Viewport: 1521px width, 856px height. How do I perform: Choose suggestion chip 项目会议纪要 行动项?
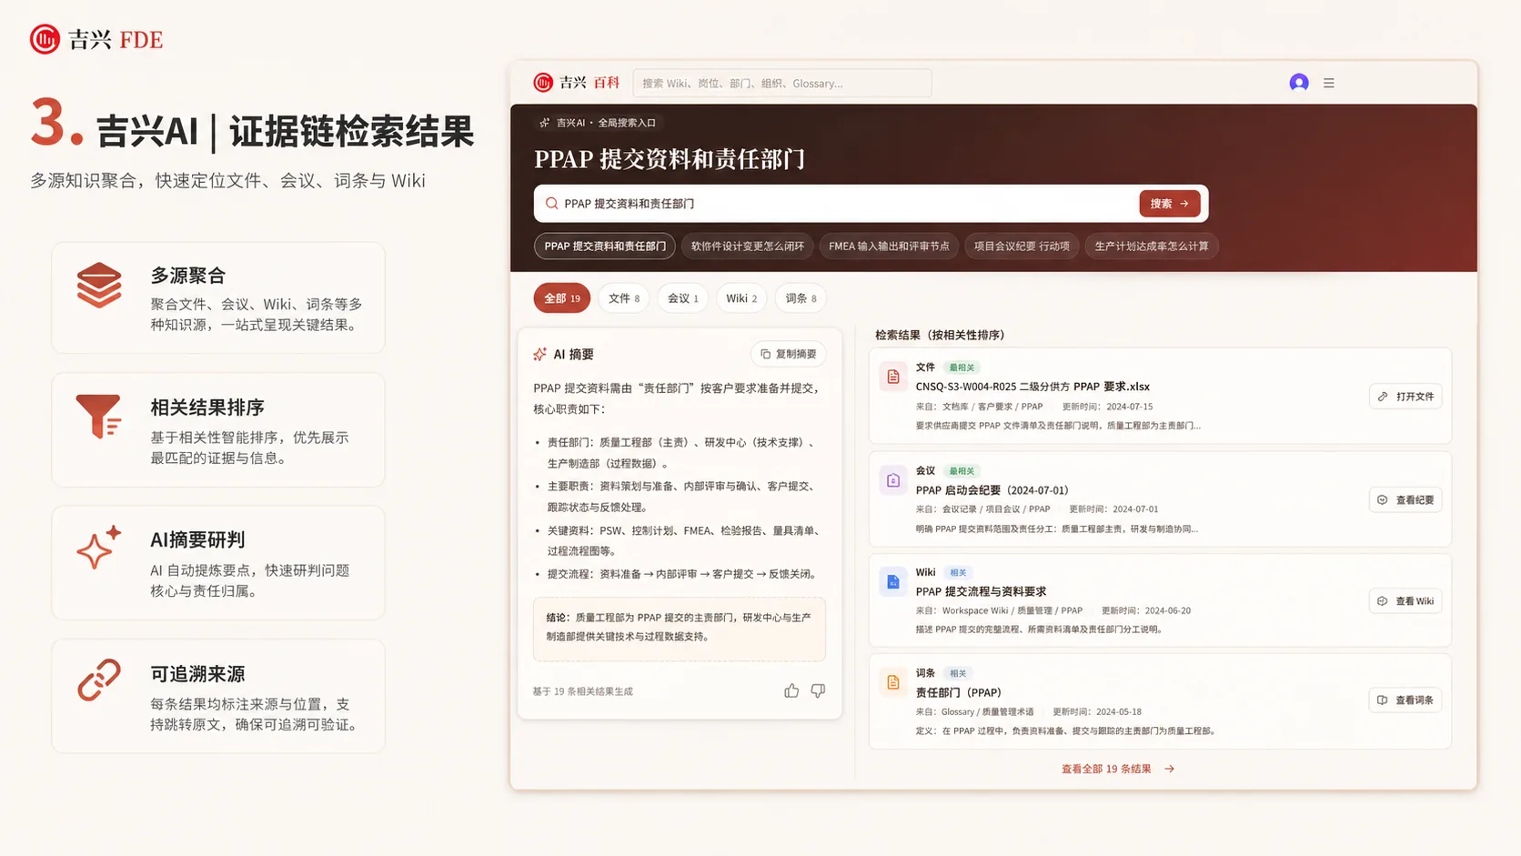point(1022,247)
